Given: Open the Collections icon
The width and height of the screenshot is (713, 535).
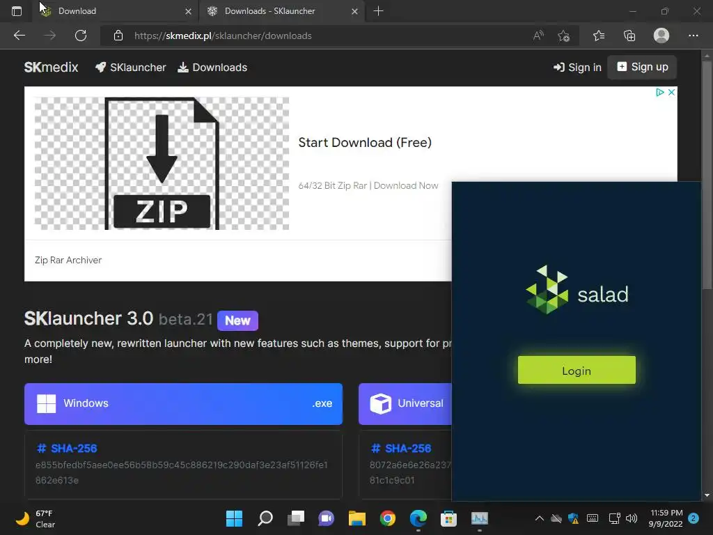Looking at the screenshot, I should 629,36.
